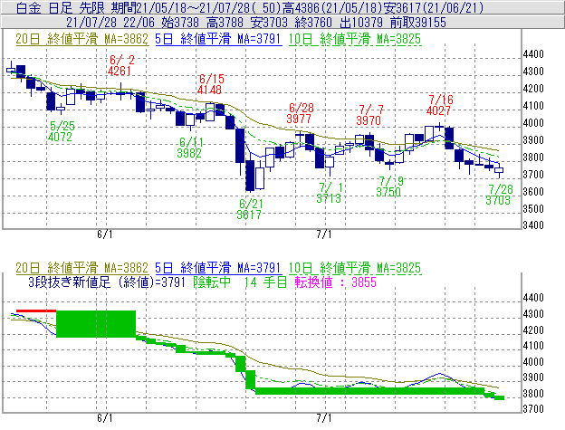Screen dimensions: 565x430
Task: Click the 転換値 : 3855 magenta text
Action: click(x=335, y=282)
